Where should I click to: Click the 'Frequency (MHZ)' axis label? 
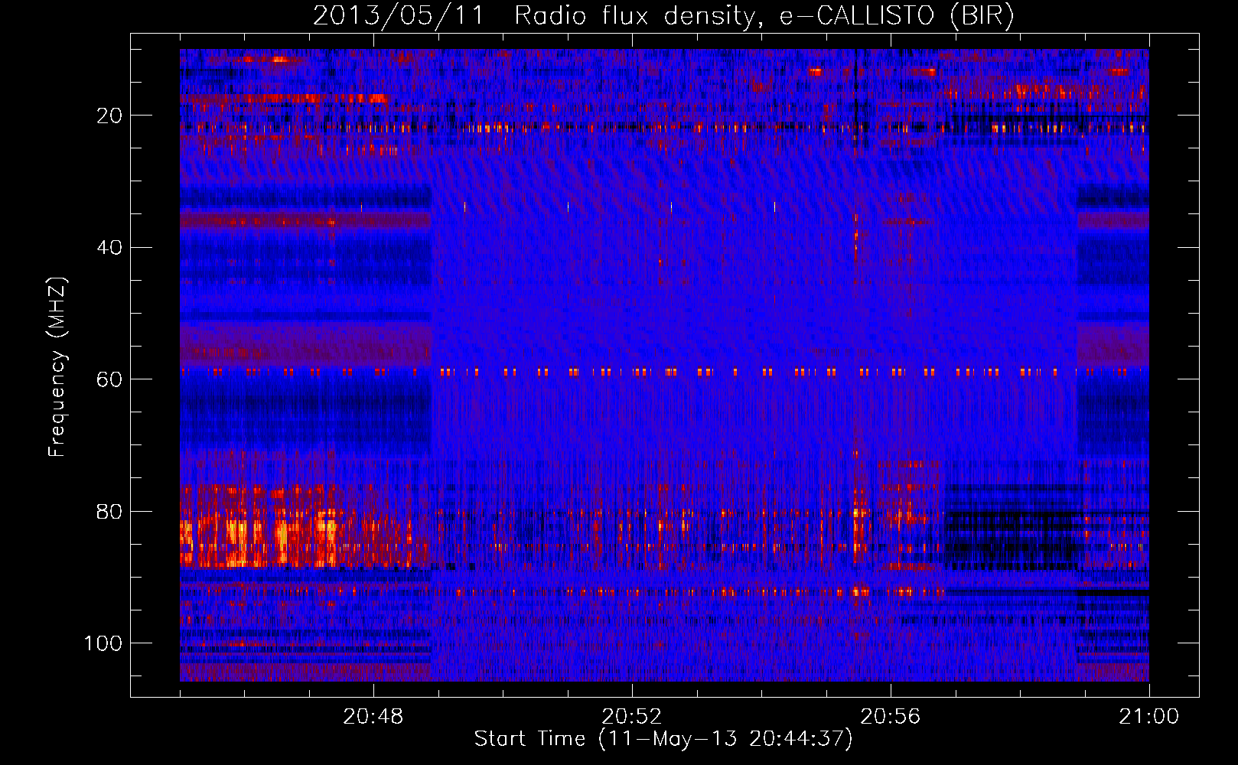(57, 367)
